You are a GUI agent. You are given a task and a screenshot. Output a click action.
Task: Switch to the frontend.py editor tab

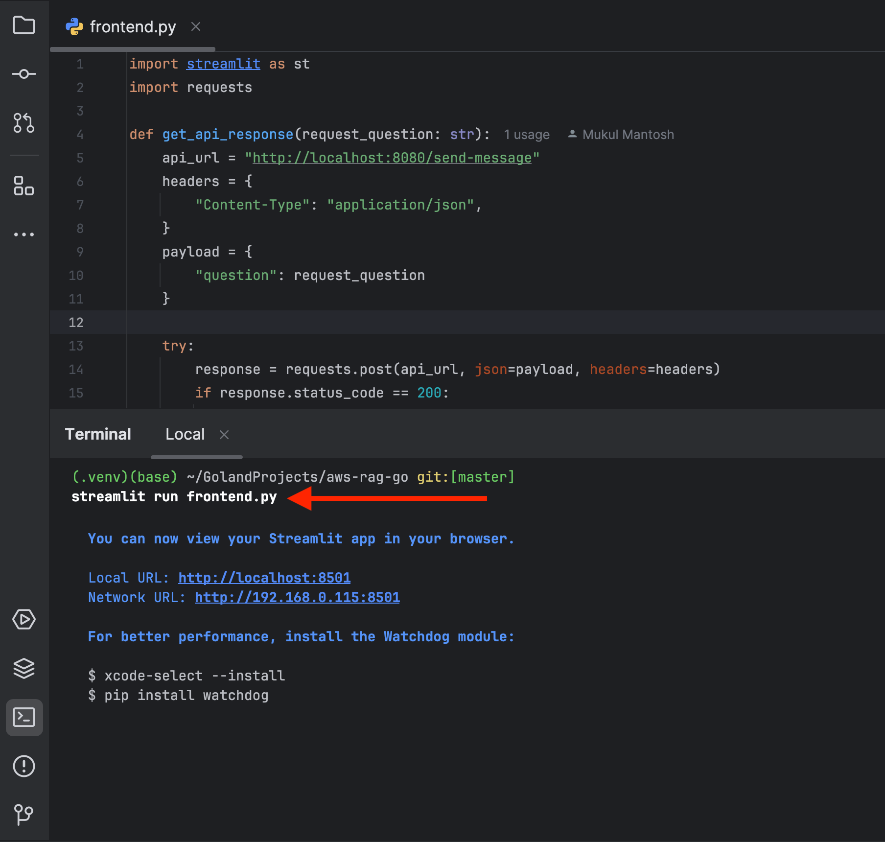132,26
